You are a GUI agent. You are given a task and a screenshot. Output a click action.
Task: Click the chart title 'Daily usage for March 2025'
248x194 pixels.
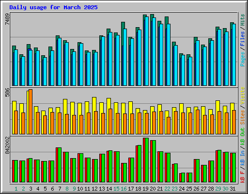(x=53, y=7)
